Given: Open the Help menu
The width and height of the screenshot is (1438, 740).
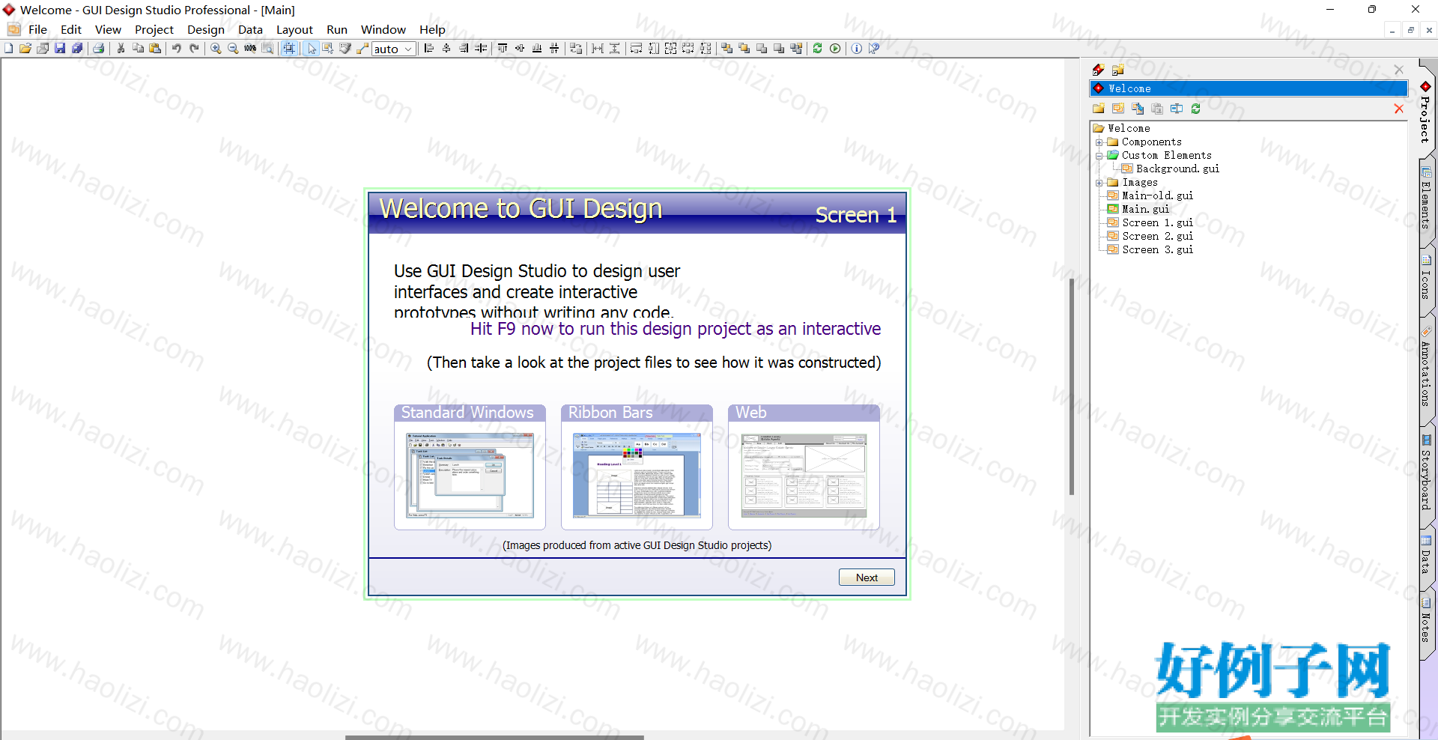Looking at the screenshot, I should click(432, 29).
